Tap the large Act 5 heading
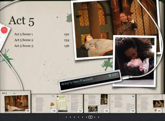 click(21, 21)
